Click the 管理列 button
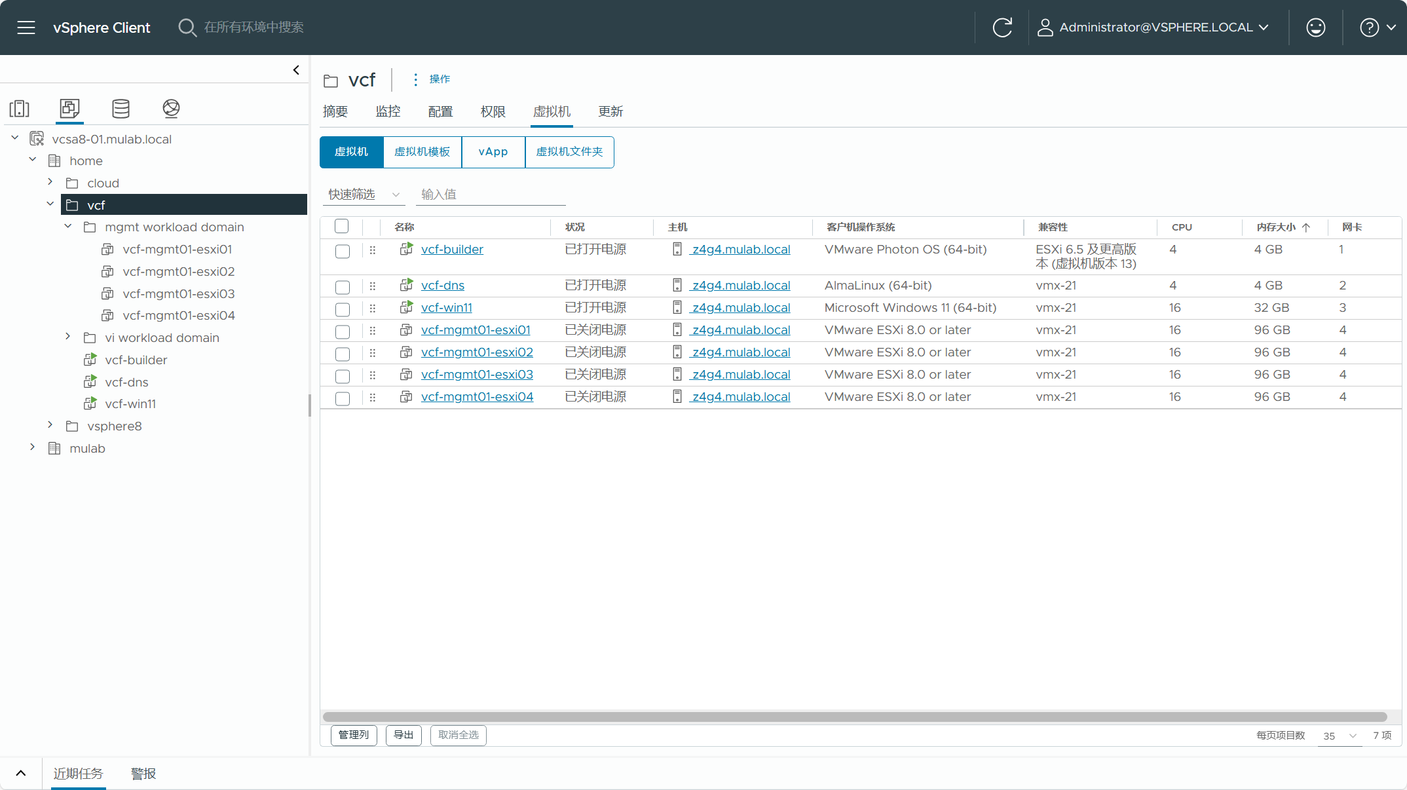The width and height of the screenshot is (1407, 790). tap(354, 735)
